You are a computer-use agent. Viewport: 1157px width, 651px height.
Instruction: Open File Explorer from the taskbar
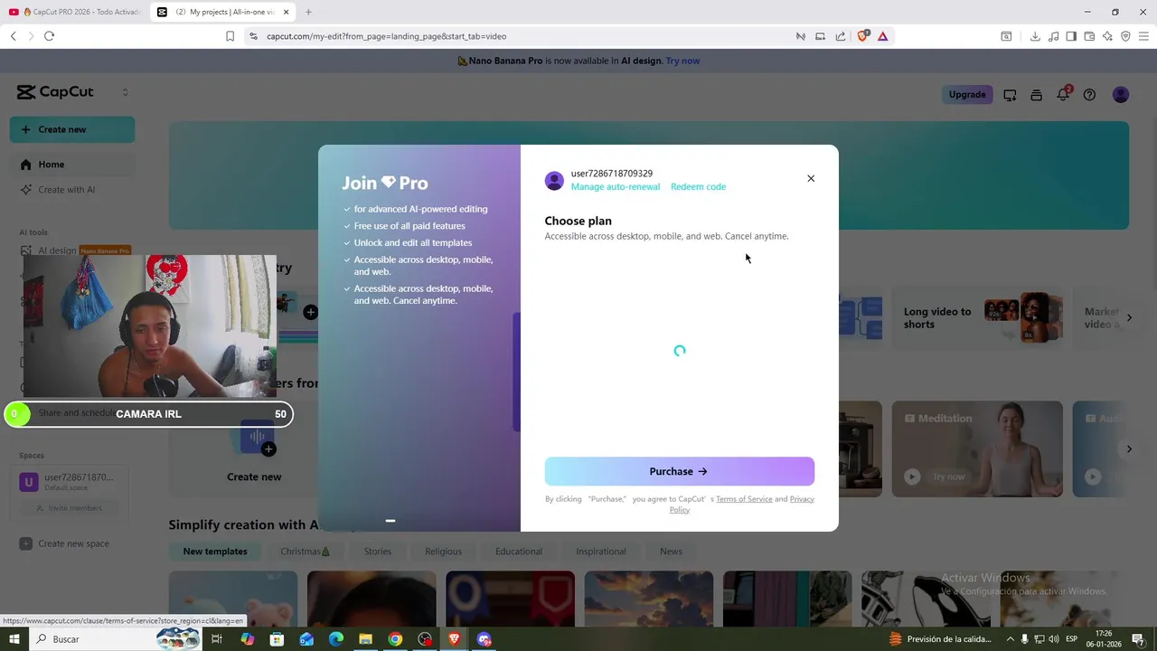click(365, 639)
